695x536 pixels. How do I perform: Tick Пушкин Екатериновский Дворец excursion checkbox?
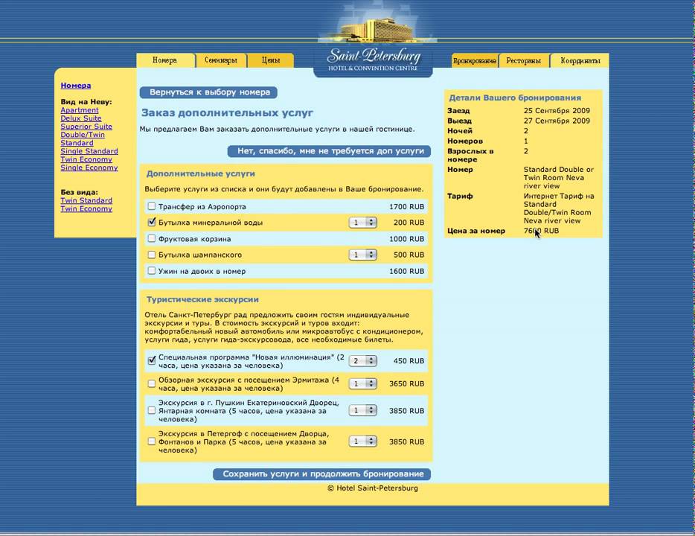152,410
